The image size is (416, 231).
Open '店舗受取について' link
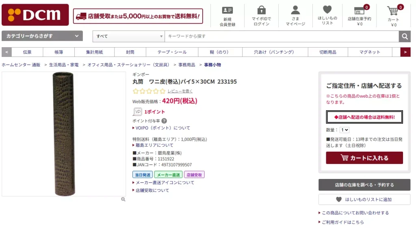pyautogui.click(x=152, y=190)
